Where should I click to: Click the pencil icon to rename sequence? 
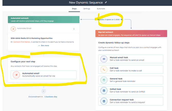[106, 3]
